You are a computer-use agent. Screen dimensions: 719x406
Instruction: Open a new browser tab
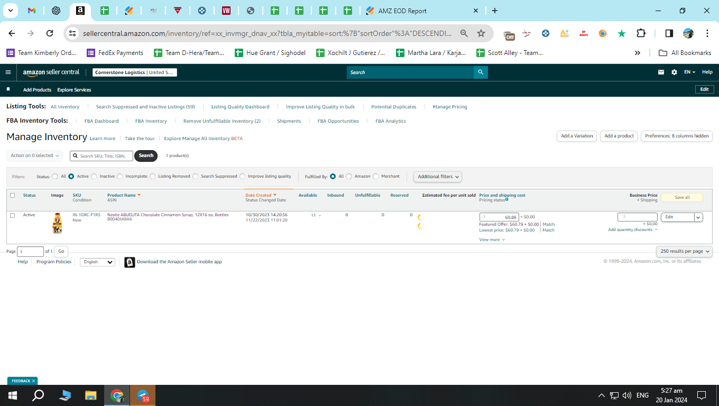495,11
